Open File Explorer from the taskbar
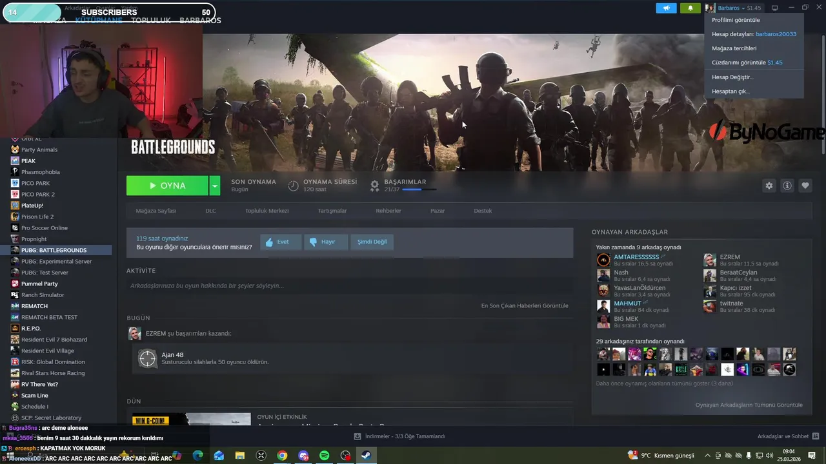The height and width of the screenshot is (464, 826). [x=239, y=456]
